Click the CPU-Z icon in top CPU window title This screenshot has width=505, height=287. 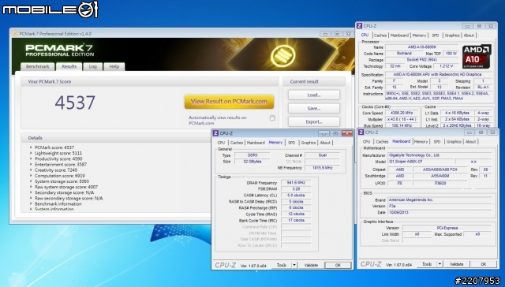click(360, 26)
